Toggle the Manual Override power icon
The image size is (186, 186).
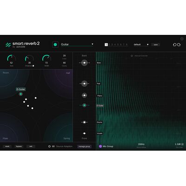132,56
